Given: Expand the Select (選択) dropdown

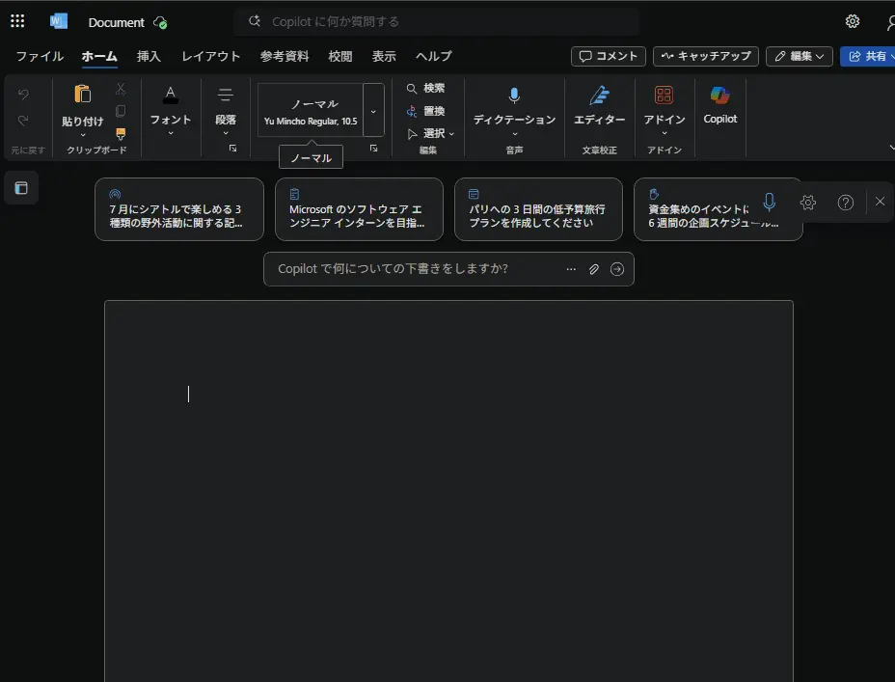Looking at the screenshot, I should 431,133.
